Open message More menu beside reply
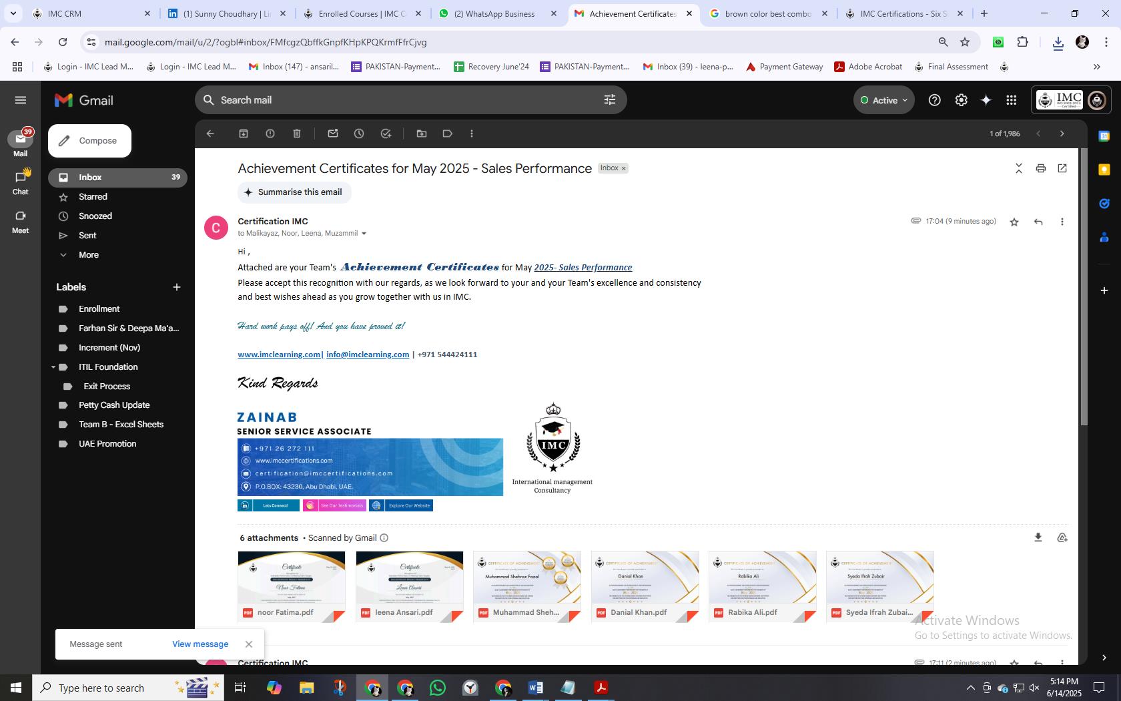The image size is (1121, 701). click(x=1062, y=222)
